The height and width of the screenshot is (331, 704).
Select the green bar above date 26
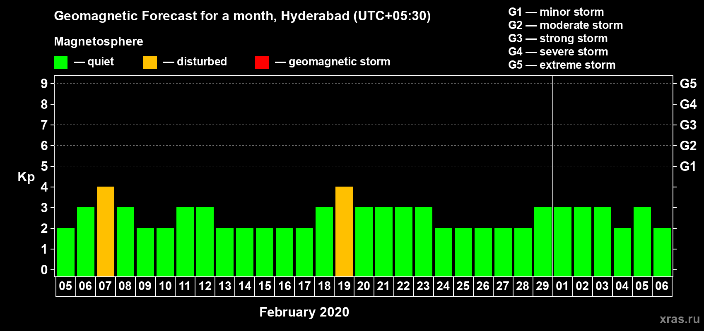(483, 252)
